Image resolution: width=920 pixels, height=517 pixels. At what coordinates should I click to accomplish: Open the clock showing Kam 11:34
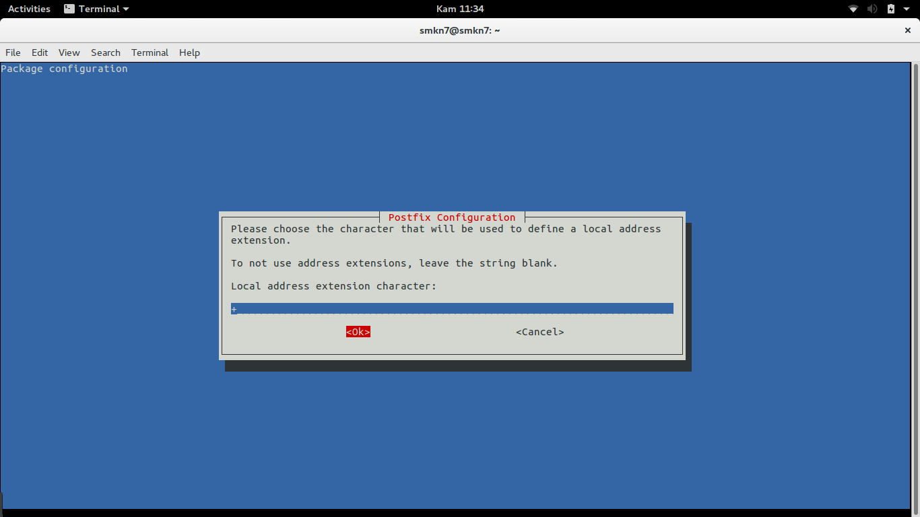tap(460, 9)
